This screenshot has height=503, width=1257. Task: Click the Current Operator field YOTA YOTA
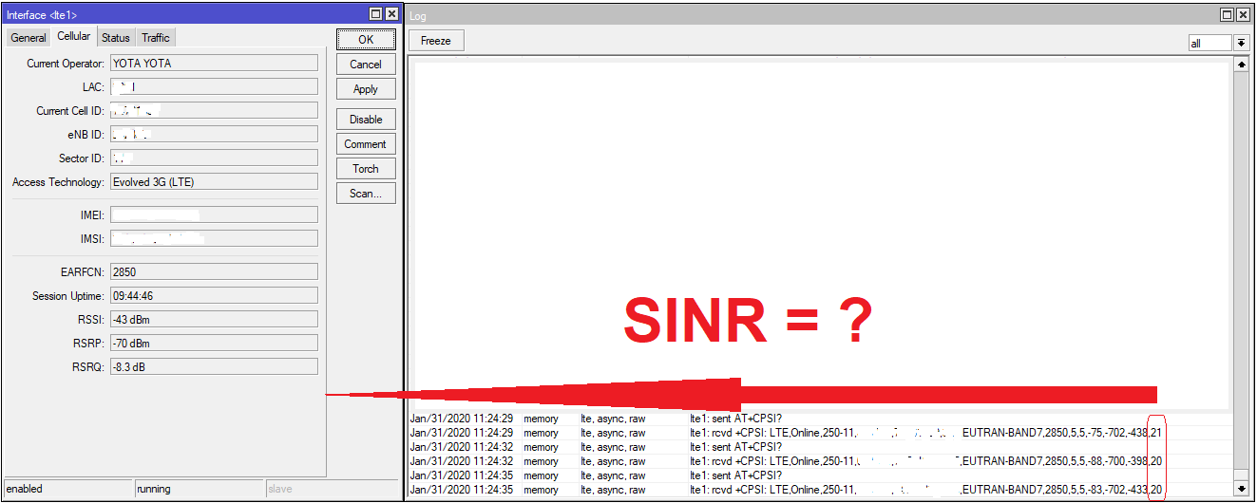pyautogui.click(x=214, y=63)
